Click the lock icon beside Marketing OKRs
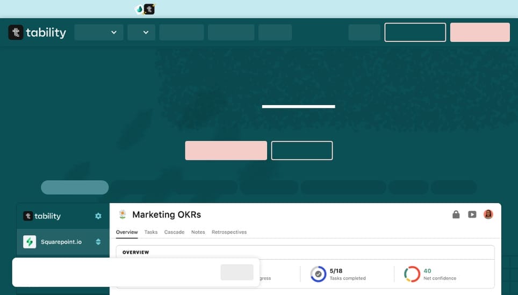518x295 pixels. click(456, 215)
